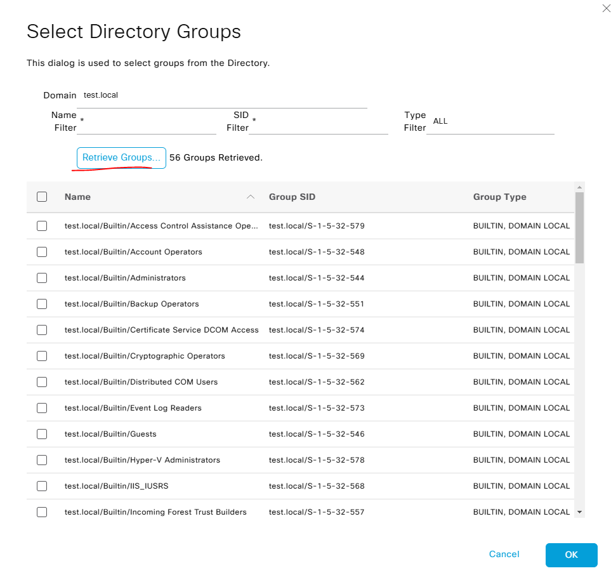Image resolution: width=611 pixels, height=573 pixels.
Task: Toggle the select-all header checkbox
Action: [x=42, y=197]
